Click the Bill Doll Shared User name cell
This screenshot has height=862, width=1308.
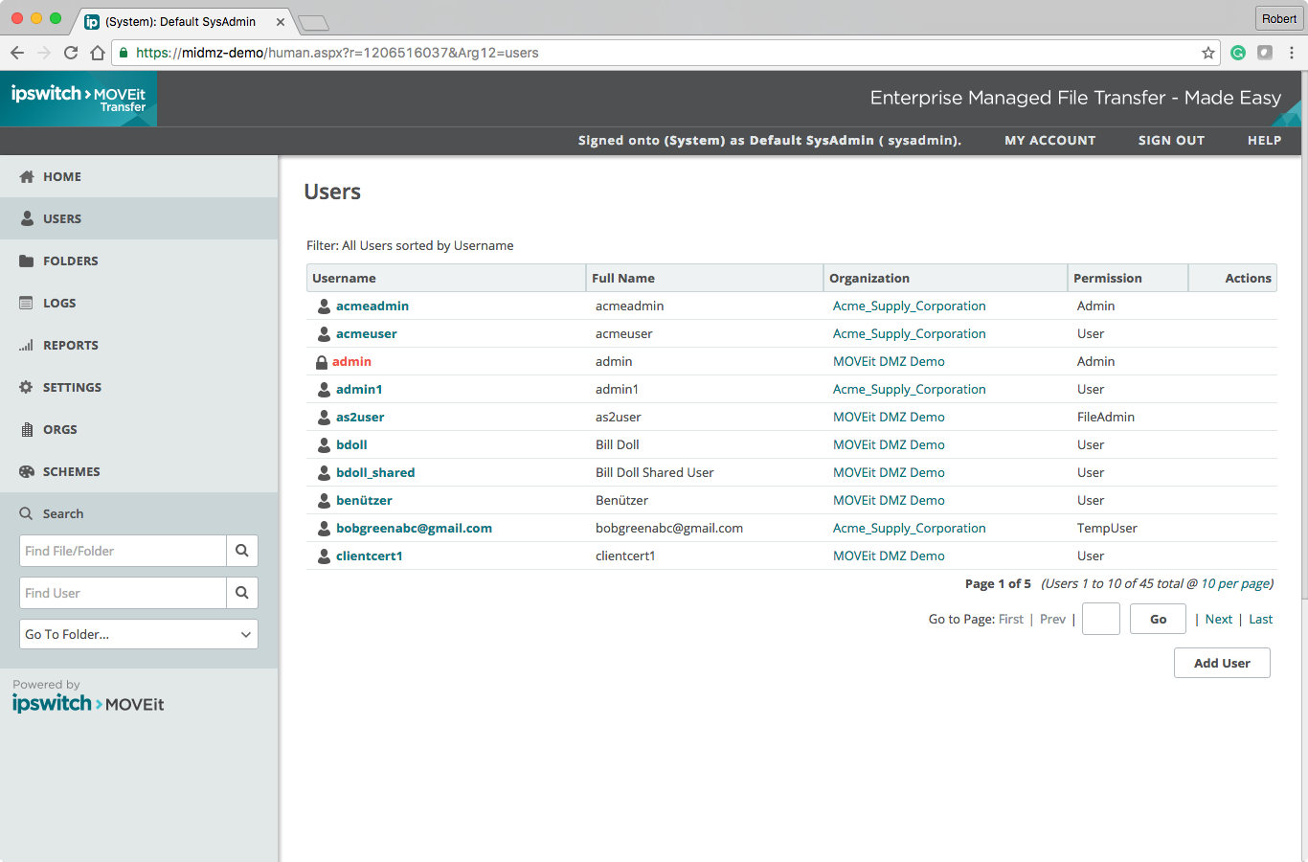(x=655, y=472)
